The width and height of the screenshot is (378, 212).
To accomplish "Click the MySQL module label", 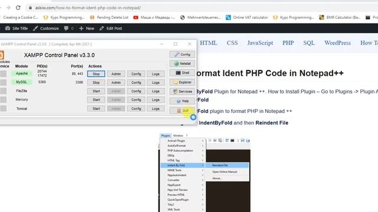I will point(21,82).
